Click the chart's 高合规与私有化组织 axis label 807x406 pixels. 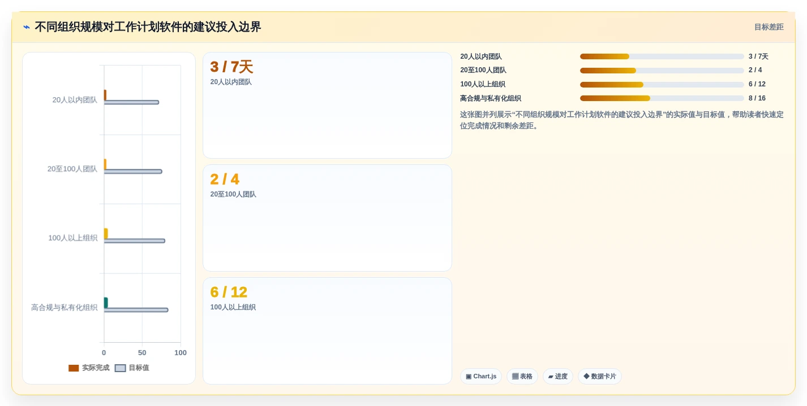pos(65,308)
